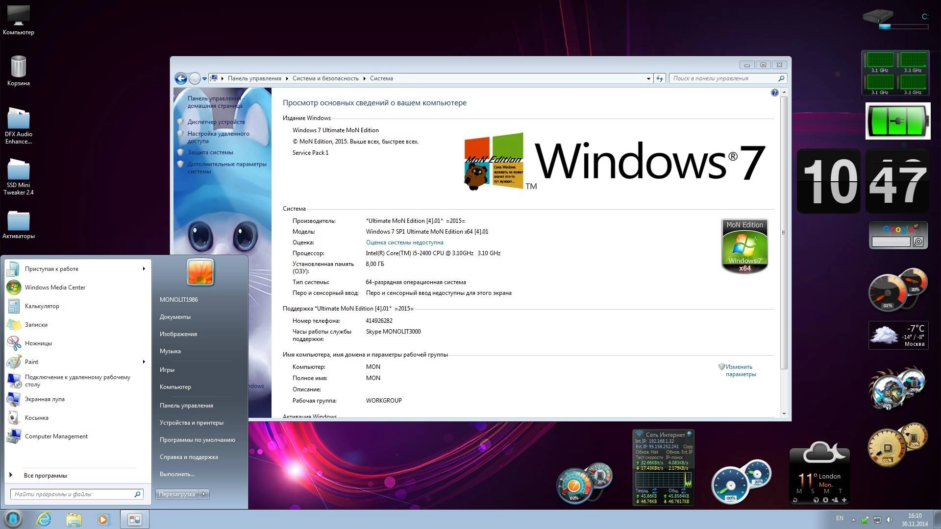The image size is (941, 529).
Task: Click the search magnifier in Control Panel
Action: tap(781, 78)
